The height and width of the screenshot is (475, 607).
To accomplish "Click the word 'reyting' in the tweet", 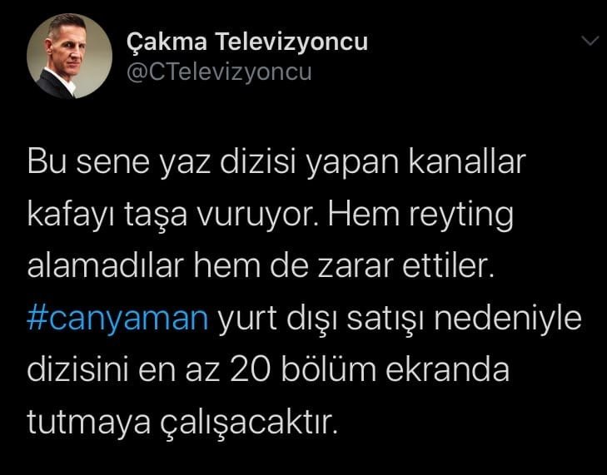I will click(461, 215).
